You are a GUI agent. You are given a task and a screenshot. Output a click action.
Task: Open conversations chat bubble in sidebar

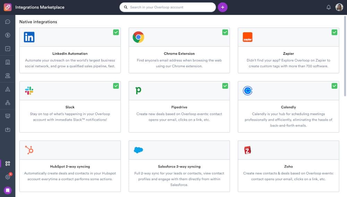pos(8,22)
